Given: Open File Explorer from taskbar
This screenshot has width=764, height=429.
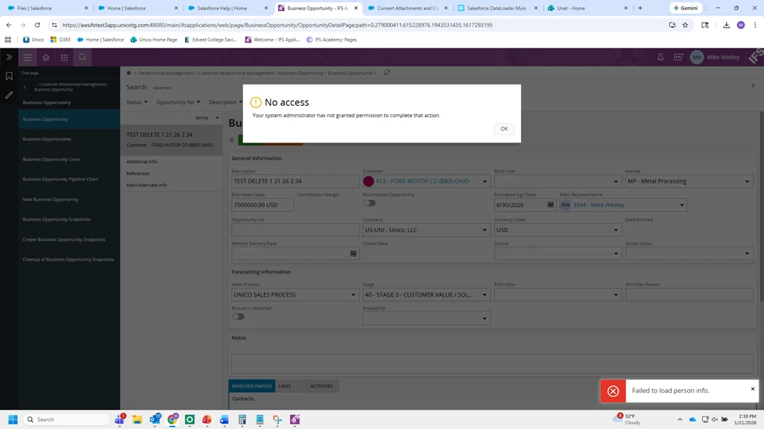Looking at the screenshot, I should (137, 420).
